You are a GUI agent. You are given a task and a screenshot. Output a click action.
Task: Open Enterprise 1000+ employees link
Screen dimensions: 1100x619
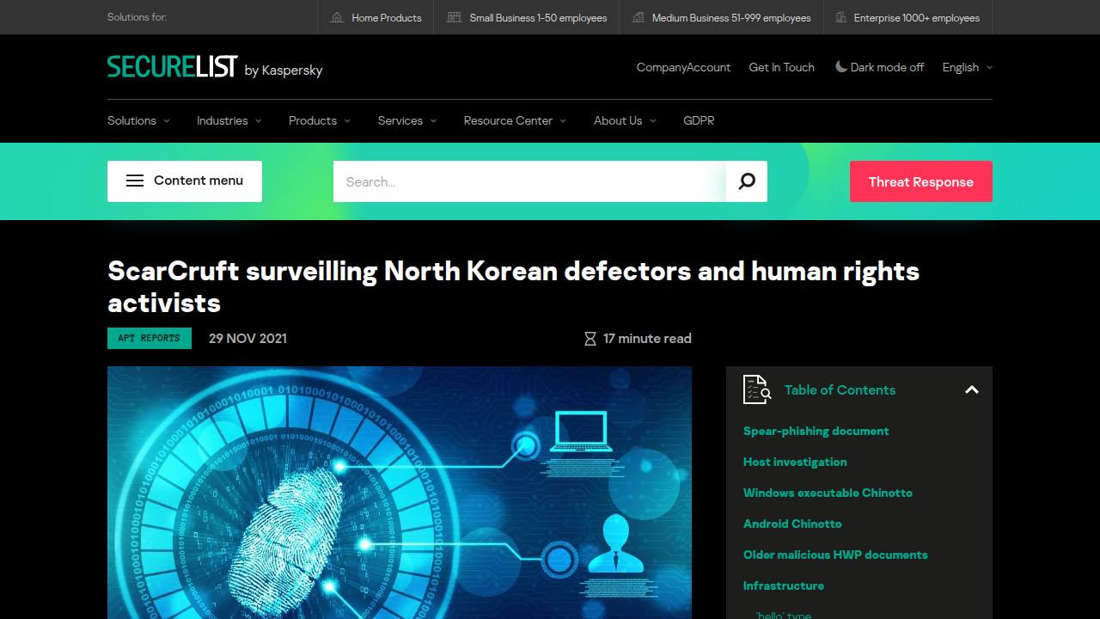pos(907,17)
